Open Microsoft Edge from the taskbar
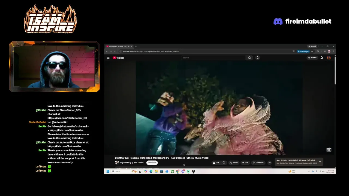Screen dimensions: 349x196 (151, 171)
